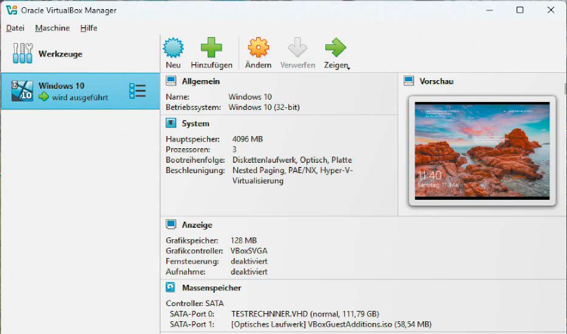Open the Hilfe menu
The width and height of the screenshot is (567, 334).
(89, 28)
